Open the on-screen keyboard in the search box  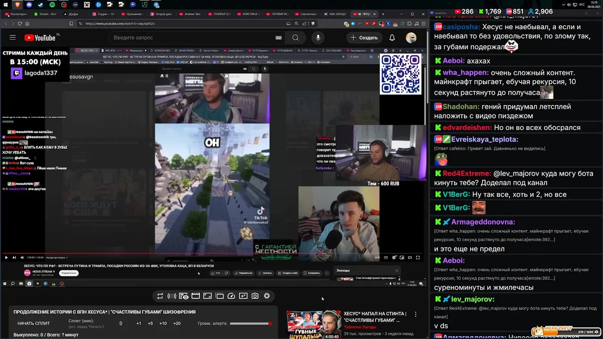coord(278,38)
